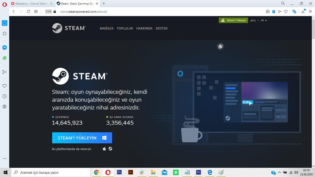Click the blue STEAM'İ YÜKLEYİN button
This screenshot has height=177, width=315.
(82, 138)
